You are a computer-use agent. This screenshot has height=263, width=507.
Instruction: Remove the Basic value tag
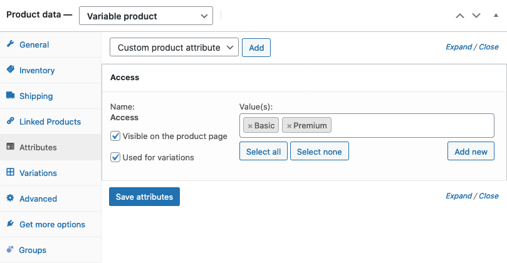(x=250, y=126)
